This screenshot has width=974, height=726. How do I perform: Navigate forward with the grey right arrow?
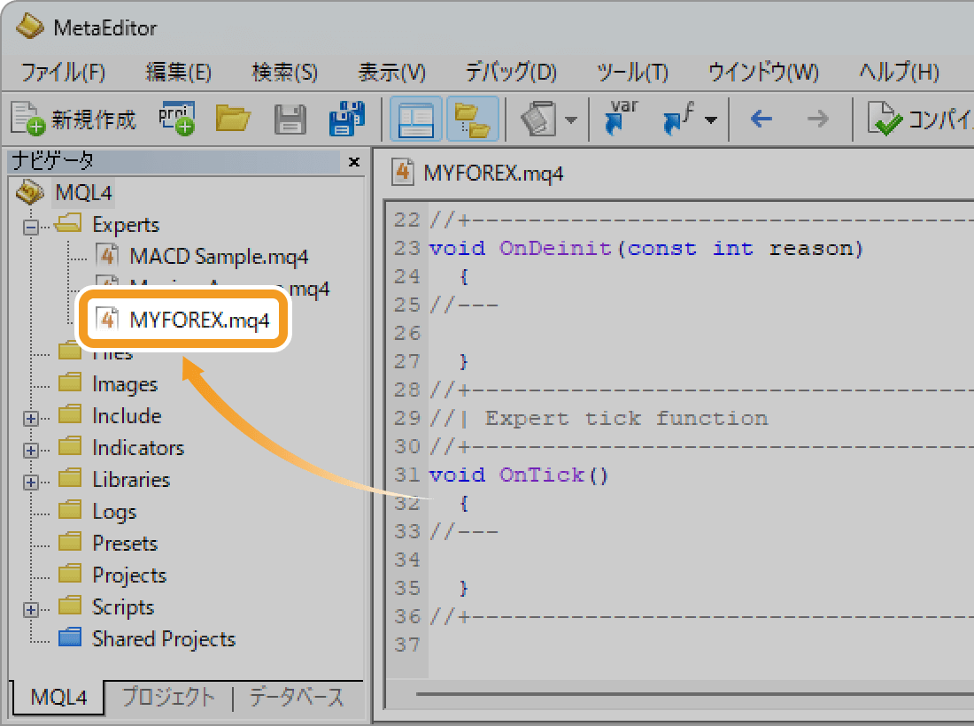coord(817,119)
